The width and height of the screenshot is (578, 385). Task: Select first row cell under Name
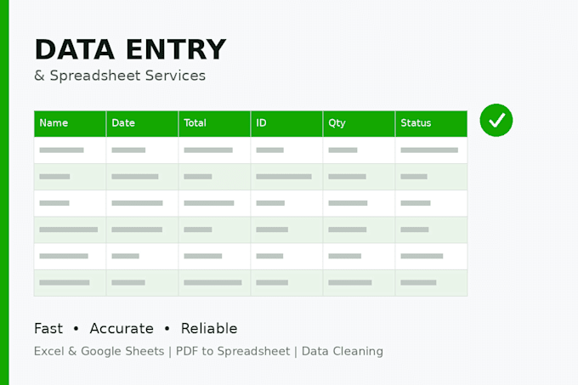[x=70, y=150]
